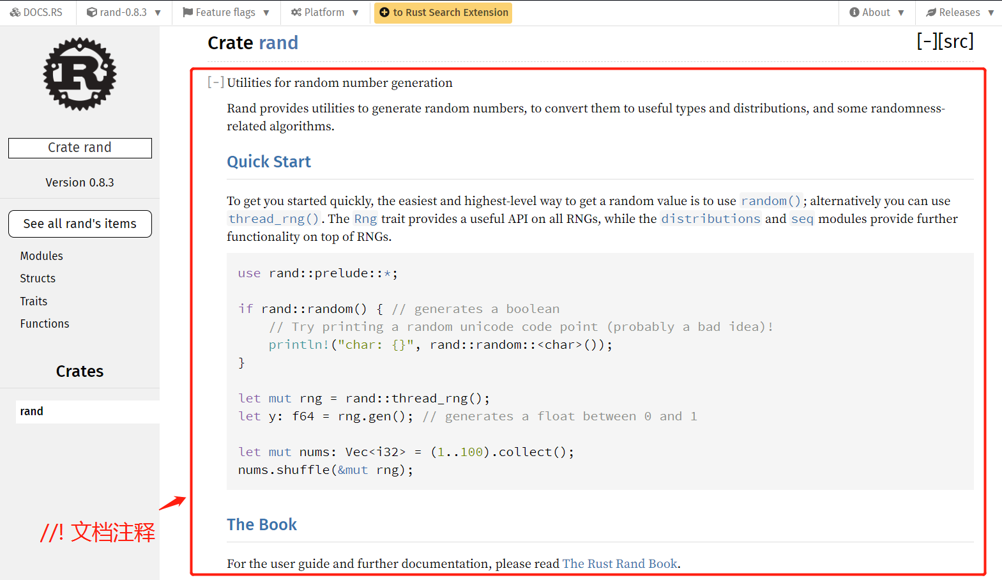The height and width of the screenshot is (580, 1002).
Task: Click the rand-0.8.3 package cube icon
Action: pyautogui.click(x=92, y=12)
